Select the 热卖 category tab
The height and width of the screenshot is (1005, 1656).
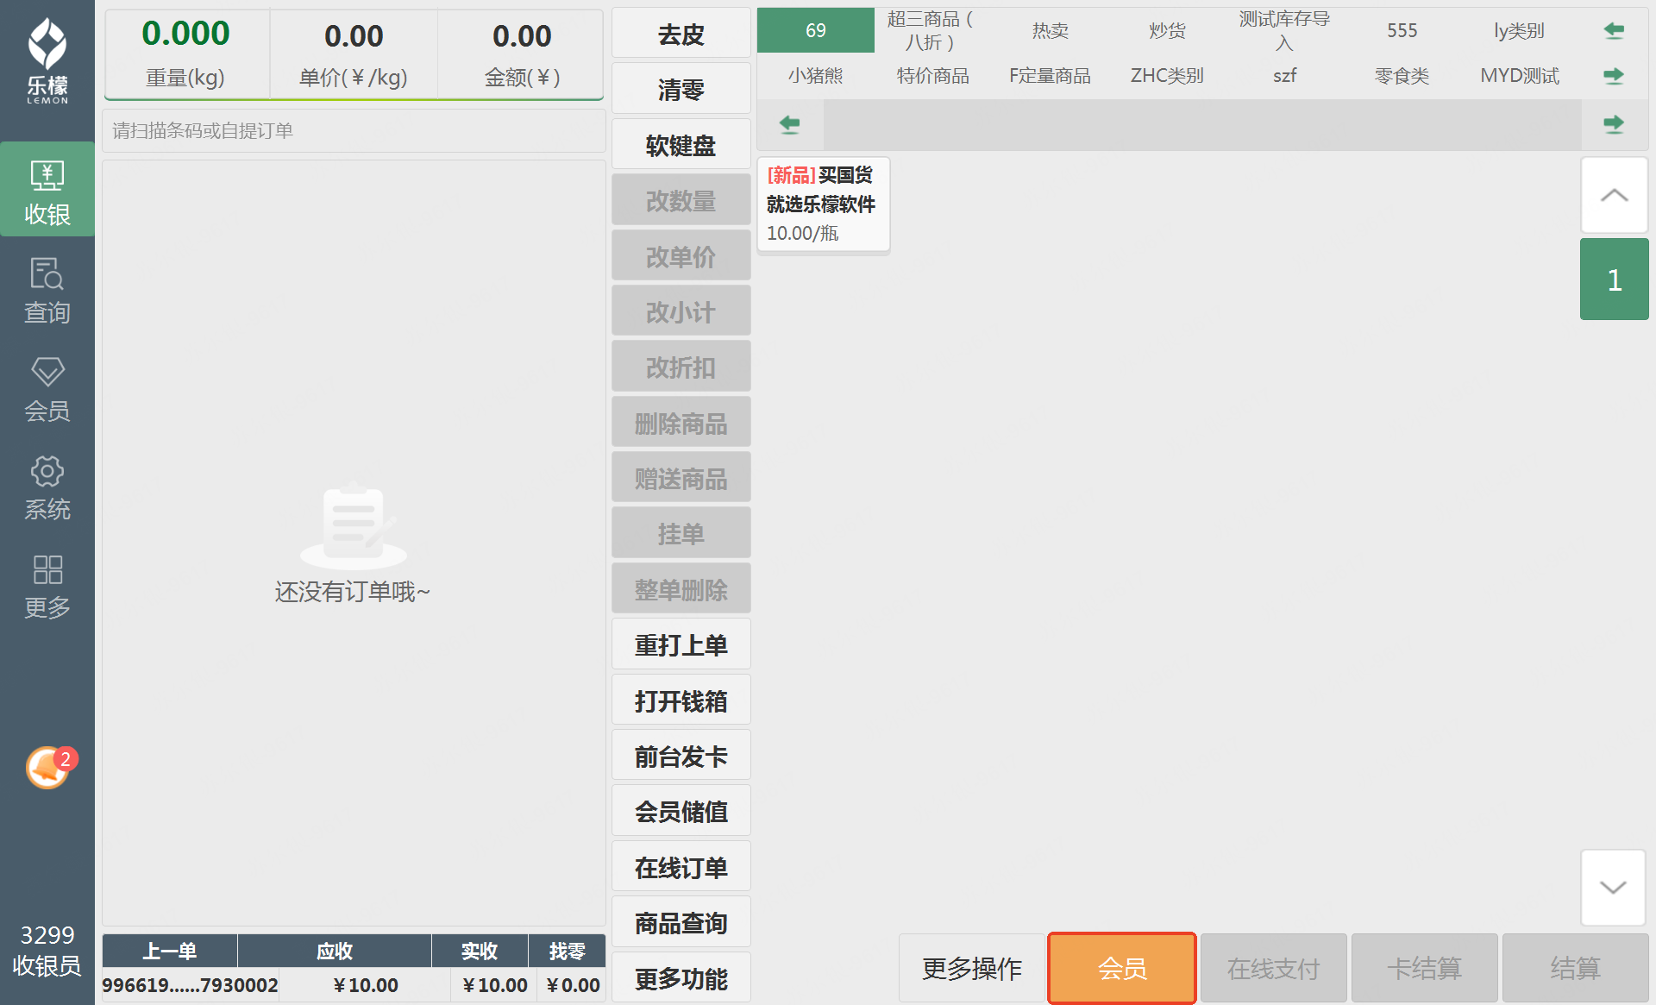pyautogui.click(x=1050, y=31)
